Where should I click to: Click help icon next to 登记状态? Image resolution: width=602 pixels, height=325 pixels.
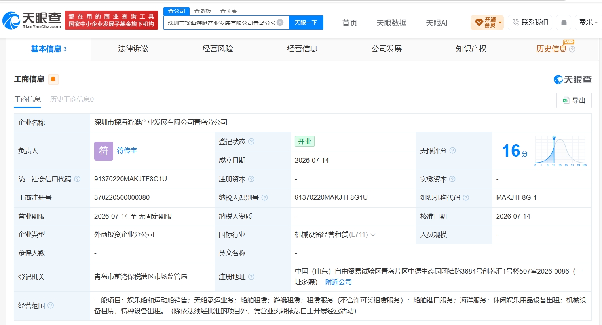coord(251,142)
